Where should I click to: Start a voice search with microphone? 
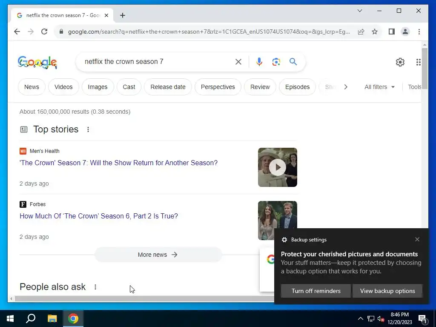click(x=259, y=62)
